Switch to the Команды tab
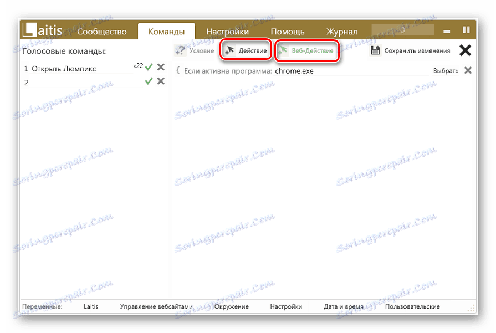Screen dimensions: 496x333 point(166,32)
